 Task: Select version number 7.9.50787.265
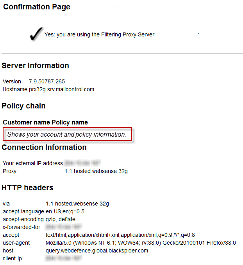pos(47,81)
